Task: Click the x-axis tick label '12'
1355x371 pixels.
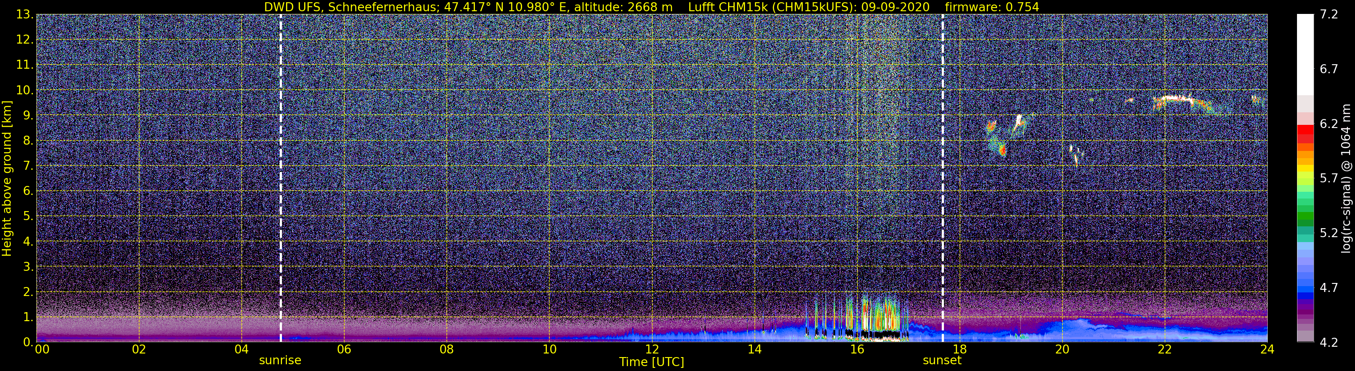Action: [x=652, y=349]
